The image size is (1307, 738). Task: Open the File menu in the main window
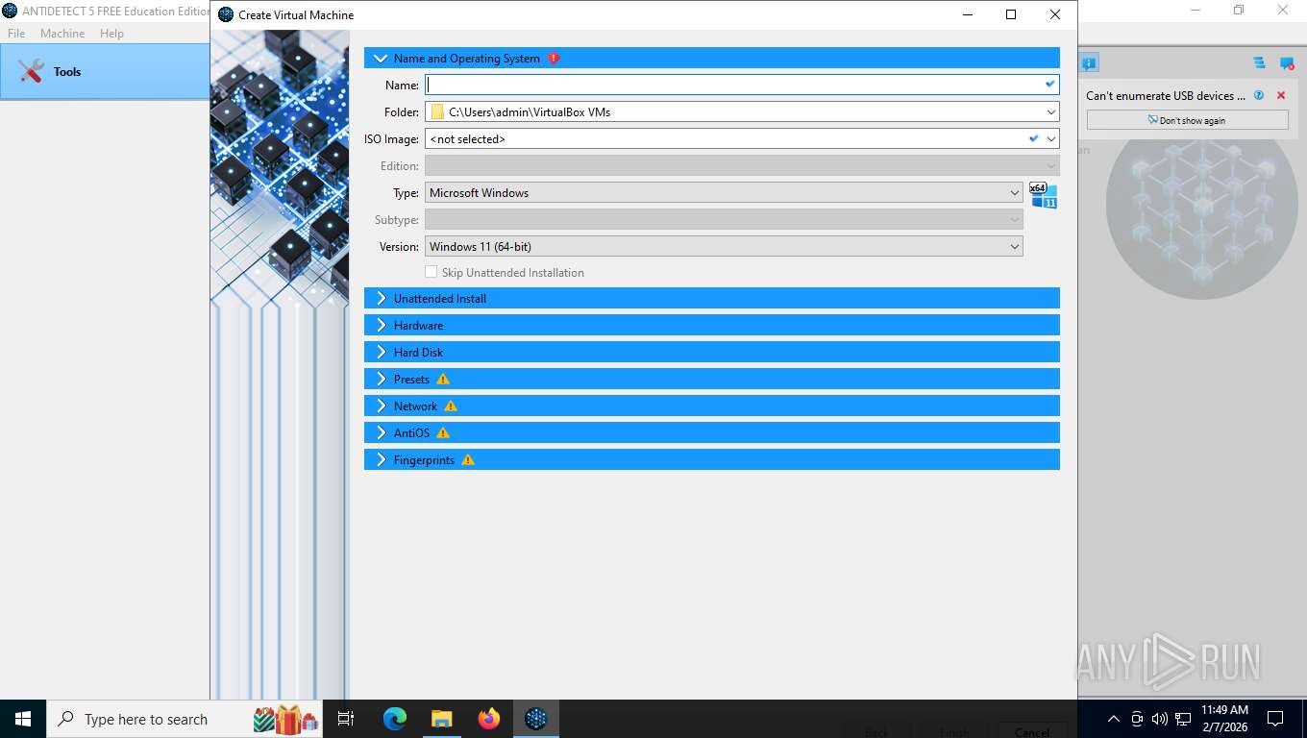[16, 33]
